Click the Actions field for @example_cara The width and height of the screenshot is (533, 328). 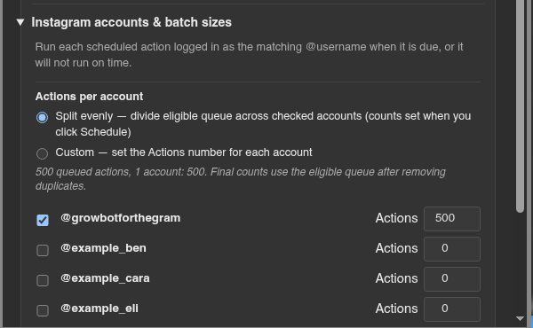tap(452, 279)
